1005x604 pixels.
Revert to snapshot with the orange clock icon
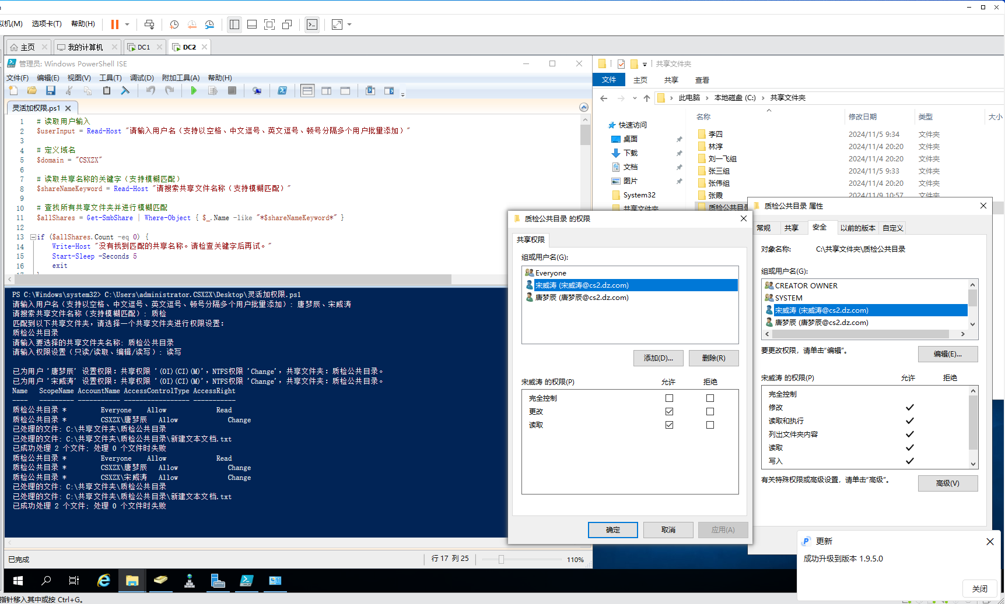192,24
